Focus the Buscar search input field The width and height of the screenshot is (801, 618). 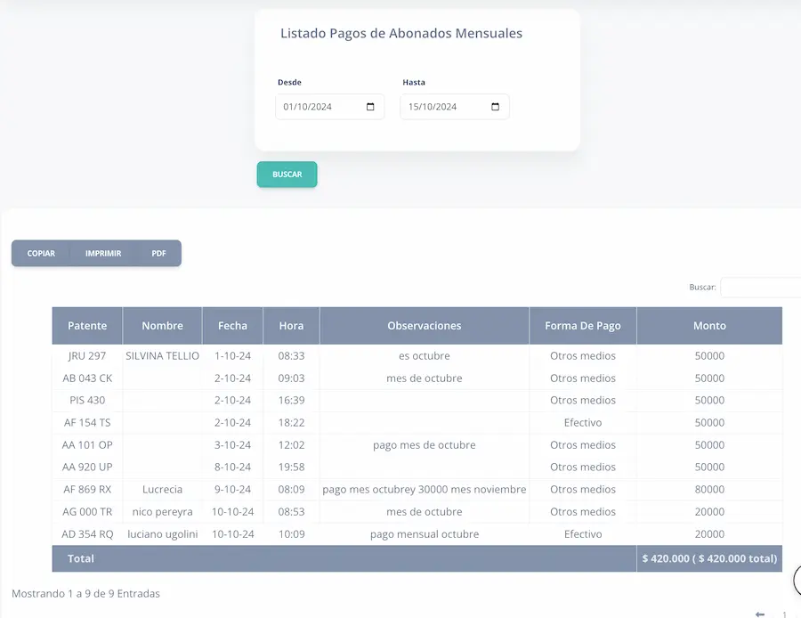click(760, 288)
